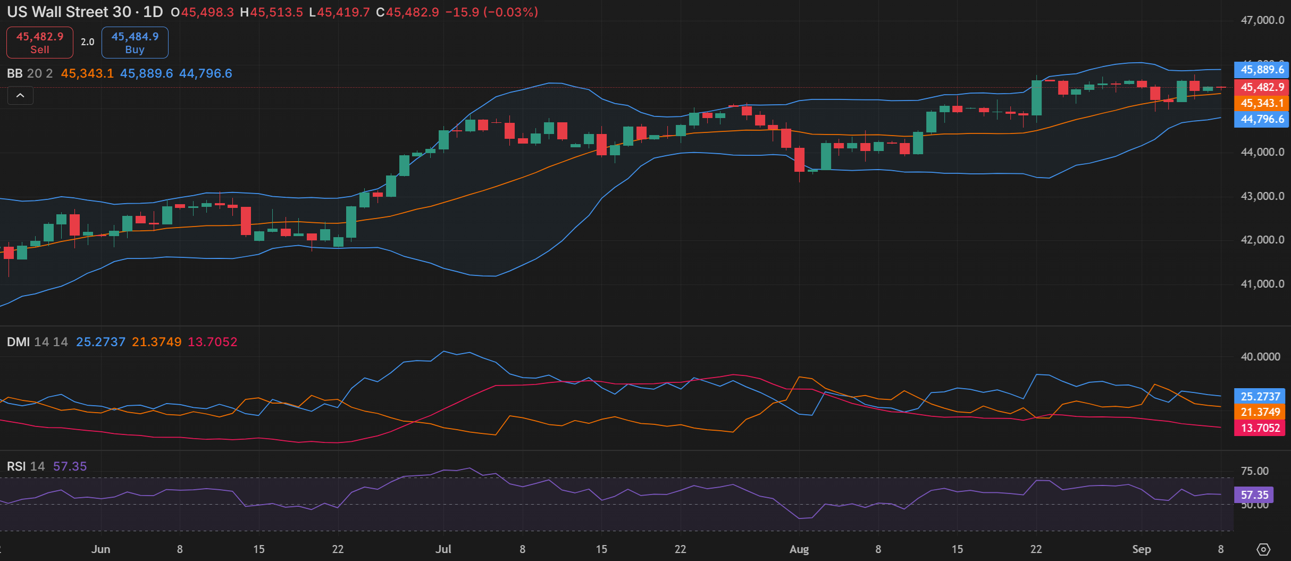
Task: Click the price change -15.9 (-0.03%) text
Action: click(x=491, y=12)
